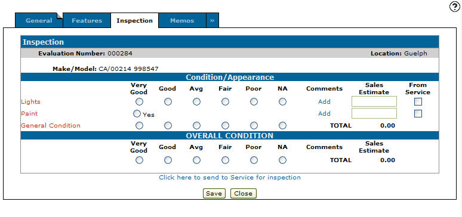Choose Good for Overall Condition
462x217 pixels.
[168, 160]
